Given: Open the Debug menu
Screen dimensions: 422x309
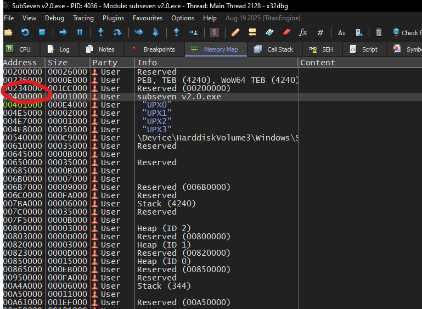Looking at the screenshot, I should click(x=54, y=18).
